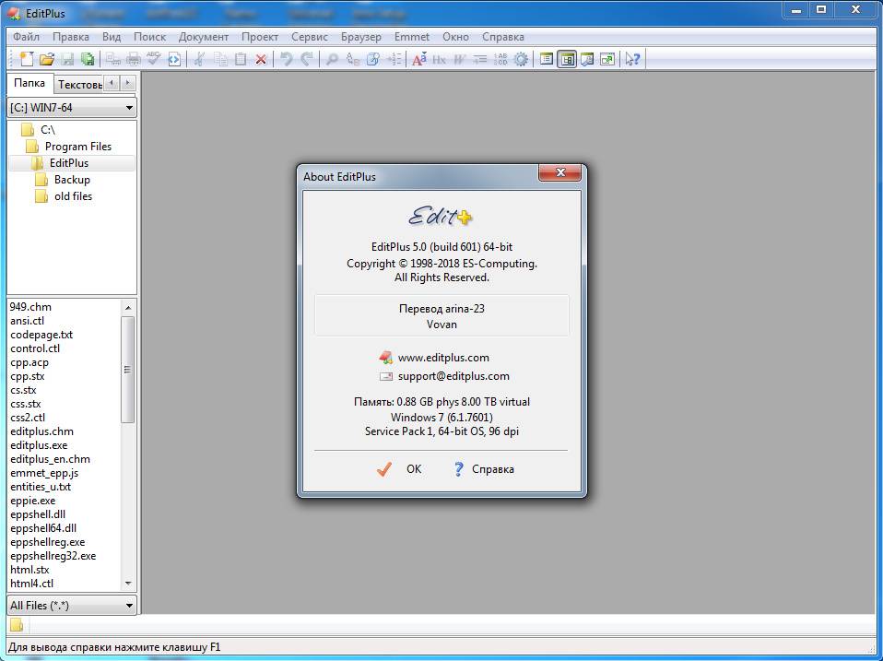Toggle the highlighted directory window icon

567,59
